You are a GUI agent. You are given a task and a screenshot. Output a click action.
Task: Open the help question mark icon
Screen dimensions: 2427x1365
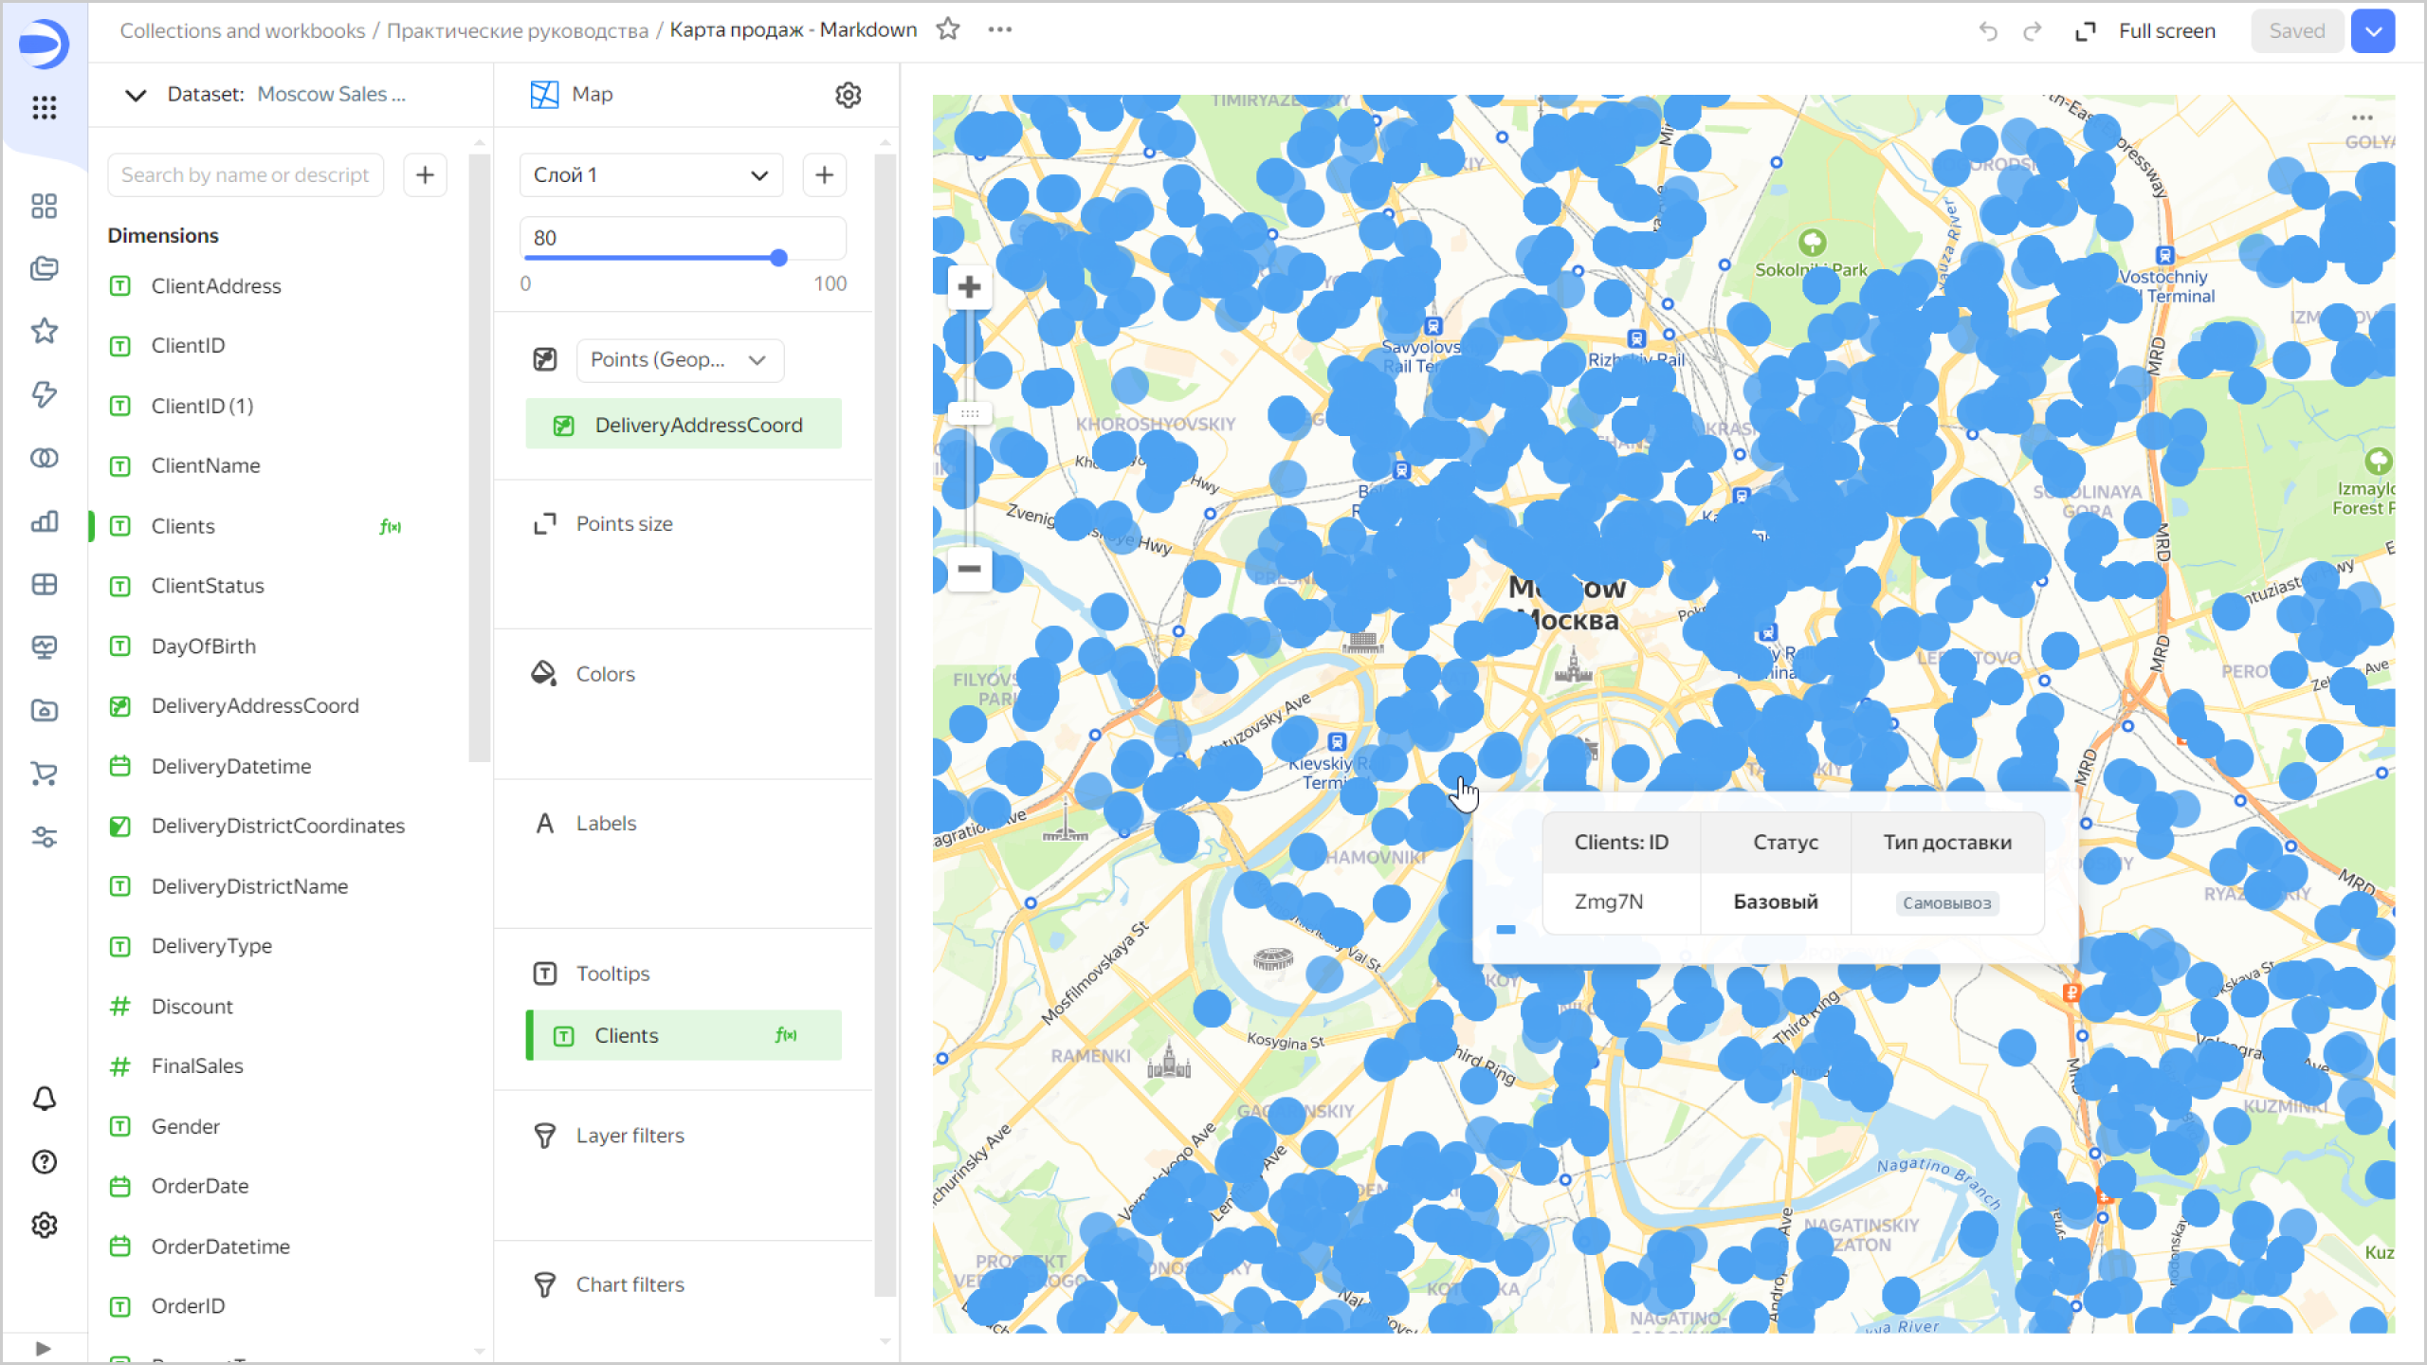pyautogui.click(x=44, y=1162)
